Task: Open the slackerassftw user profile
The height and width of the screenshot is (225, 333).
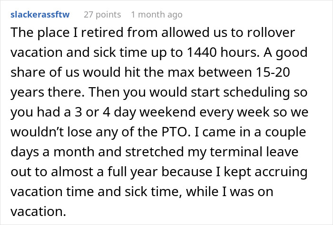Action: point(40,15)
